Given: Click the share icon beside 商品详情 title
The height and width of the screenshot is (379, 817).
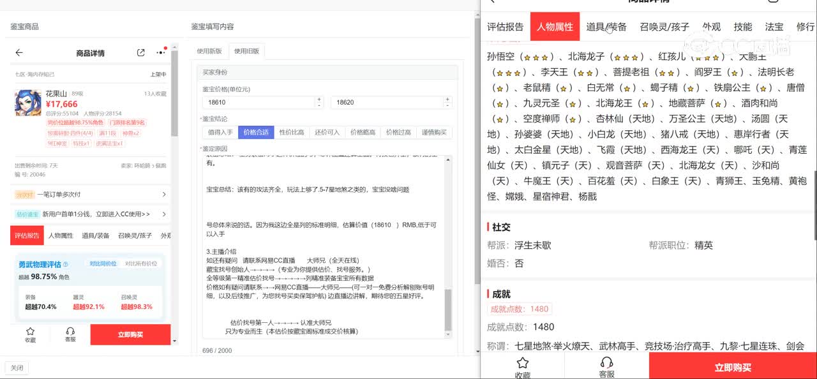Looking at the screenshot, I should [141, 53].
